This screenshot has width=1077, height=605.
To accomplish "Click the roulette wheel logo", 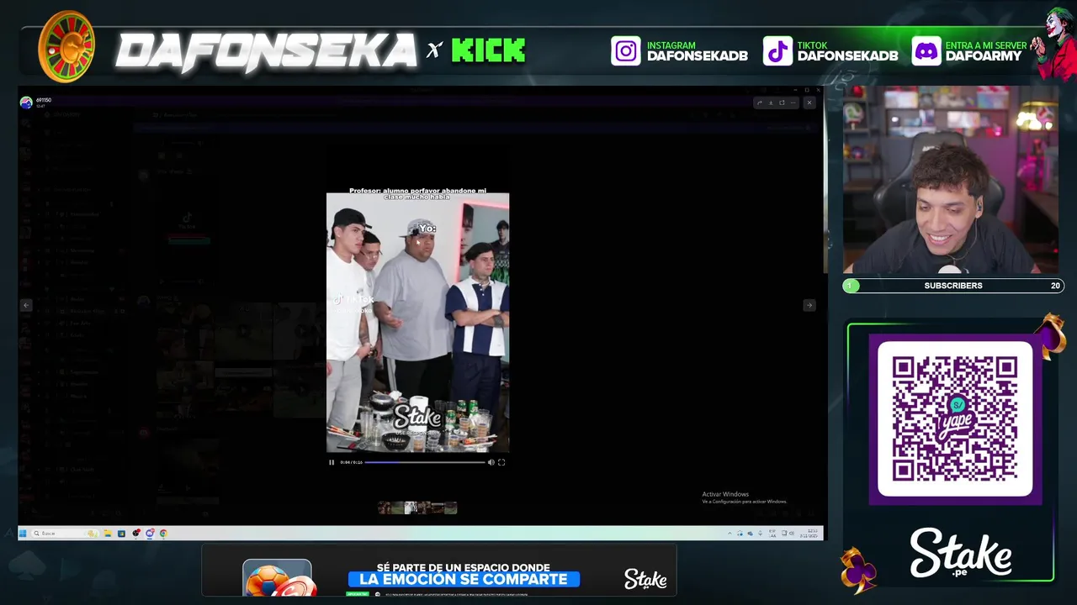I will coord(66,47).
